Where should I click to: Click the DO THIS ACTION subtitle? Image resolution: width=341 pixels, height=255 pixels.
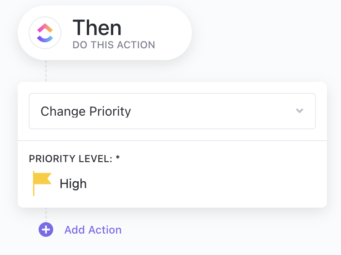[x=114, y=45]
